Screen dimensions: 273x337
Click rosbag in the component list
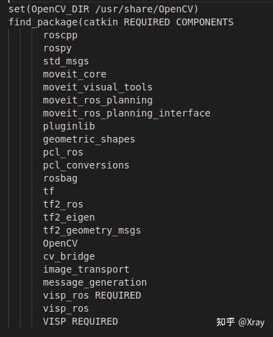60,179
